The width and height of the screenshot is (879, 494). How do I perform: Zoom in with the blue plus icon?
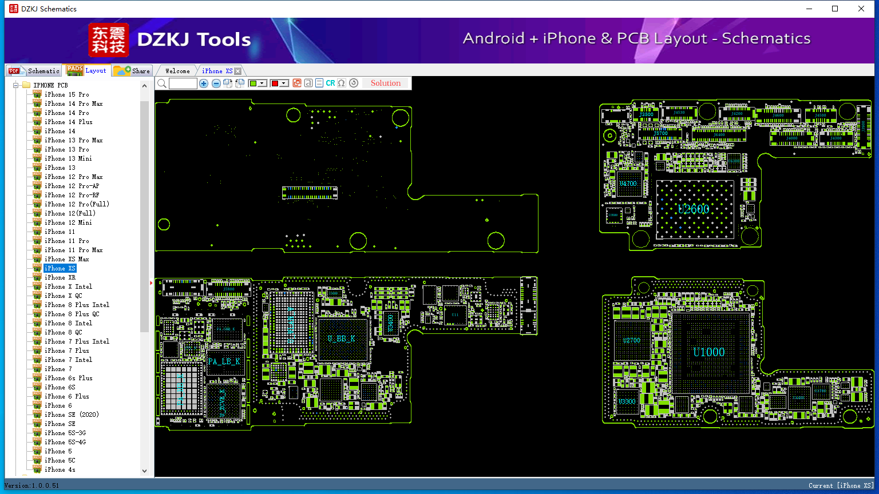pos(204,83)
